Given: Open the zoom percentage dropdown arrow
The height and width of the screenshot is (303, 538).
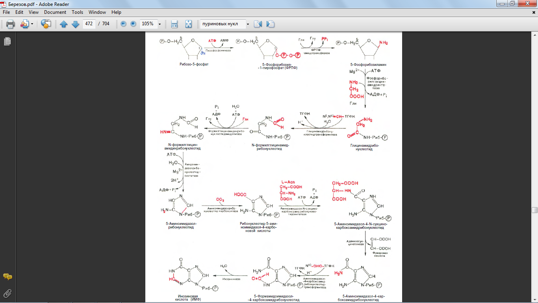Looking at the screenshot, I should tap(160, 24).
